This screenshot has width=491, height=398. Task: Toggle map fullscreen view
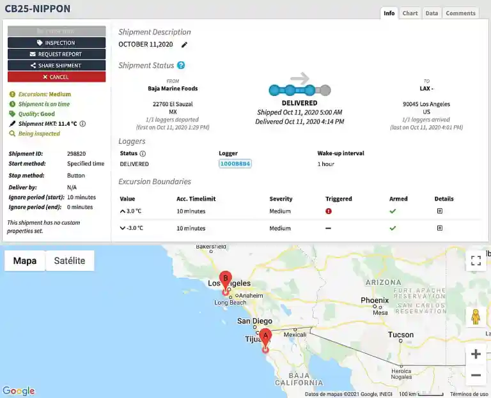[x=476, y=260]
